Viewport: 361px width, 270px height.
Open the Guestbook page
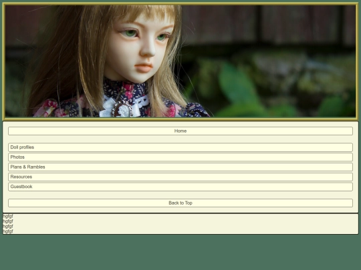180,187
